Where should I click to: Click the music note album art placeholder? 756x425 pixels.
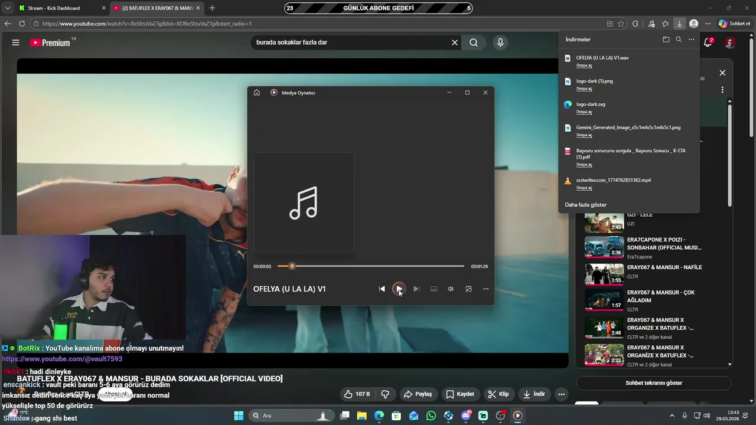pos(304,202)
